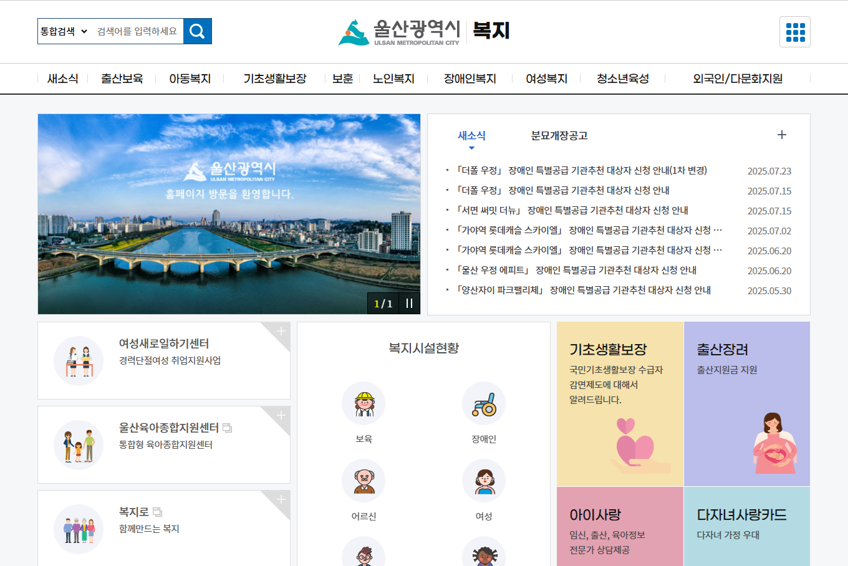Open 가야역 롯데캐슬 스카이엘 notice dated 2025.07.02
Viewport: 848px width, 566px height.
click(x=589, y=230)
